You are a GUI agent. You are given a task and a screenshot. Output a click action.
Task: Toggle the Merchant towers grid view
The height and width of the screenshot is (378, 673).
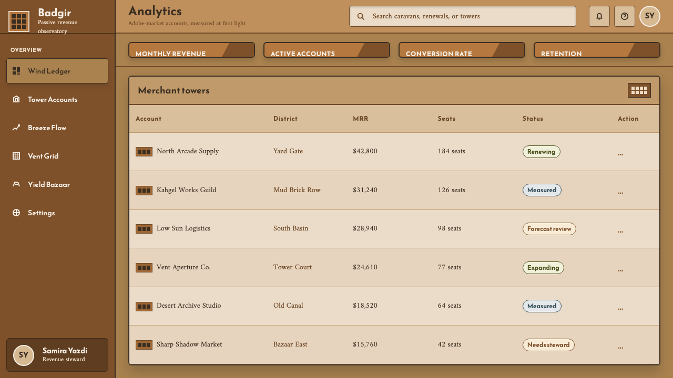coord(639,90)
